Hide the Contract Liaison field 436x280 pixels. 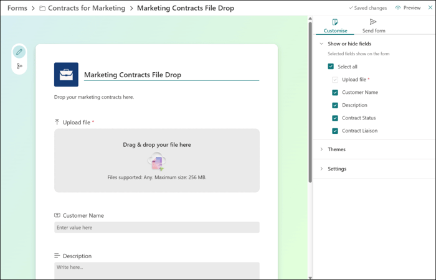point(335,131)
